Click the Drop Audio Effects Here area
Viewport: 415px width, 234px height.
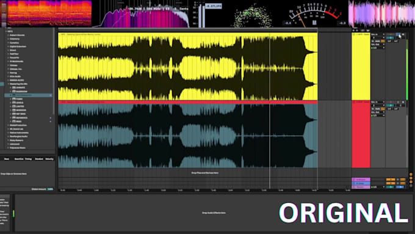click(x=214, y=213)
